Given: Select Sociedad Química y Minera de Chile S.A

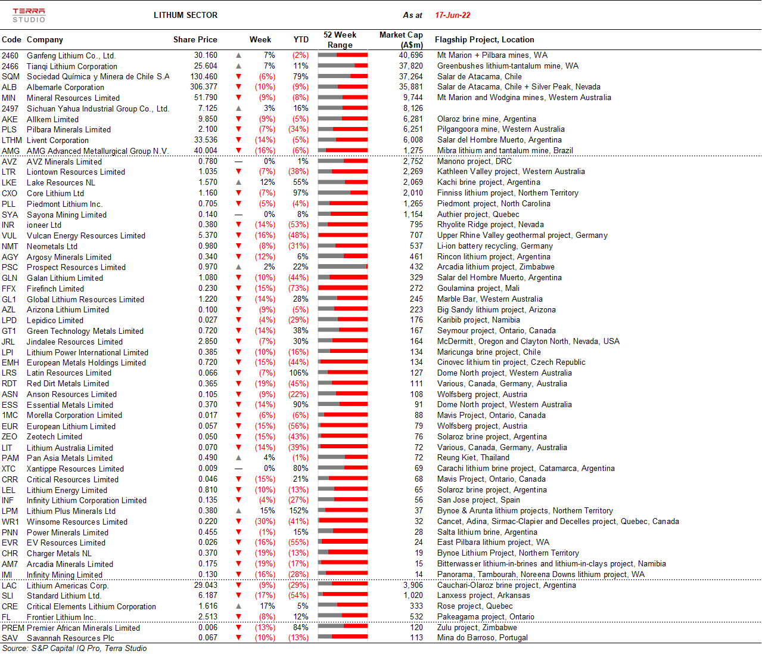Looking at the screenshot, I should [98, 77].
